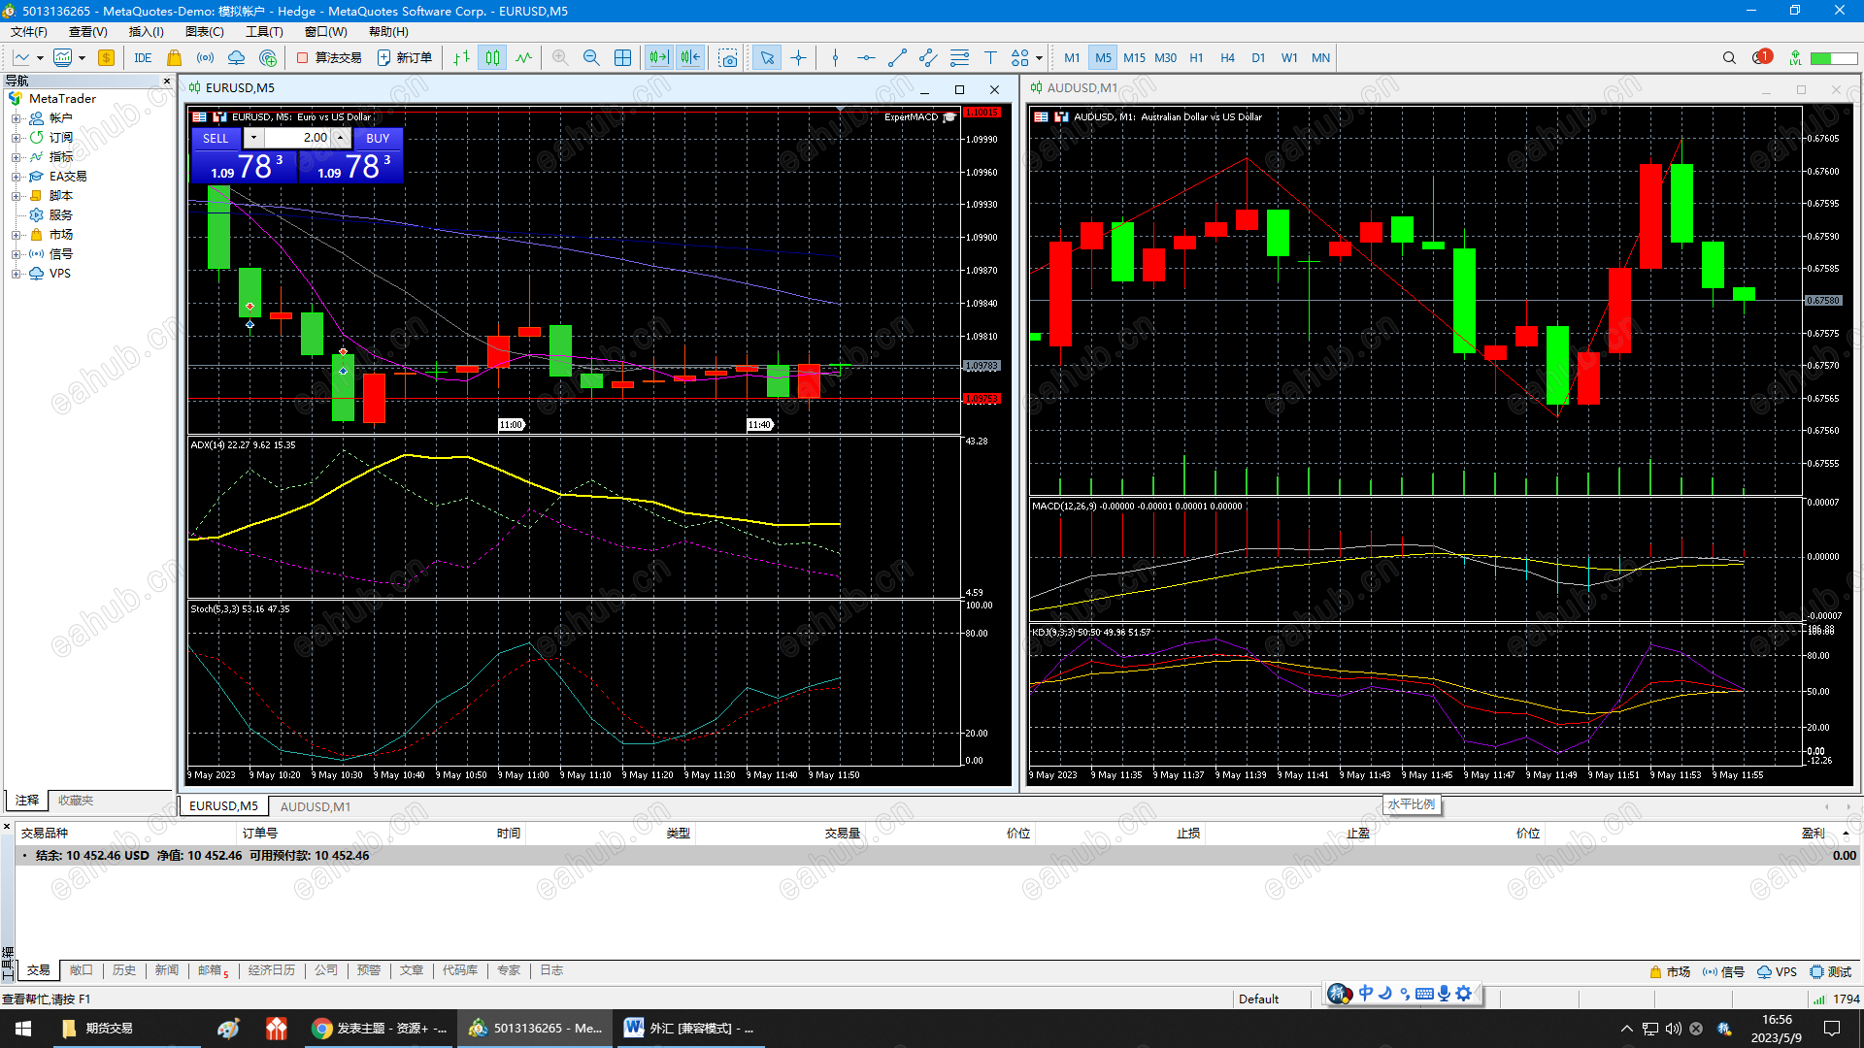The height and width of the screenshot is (1048, 1864).
Task: Toggle 算法交易 algo trading on
Action: pos(329,58)
